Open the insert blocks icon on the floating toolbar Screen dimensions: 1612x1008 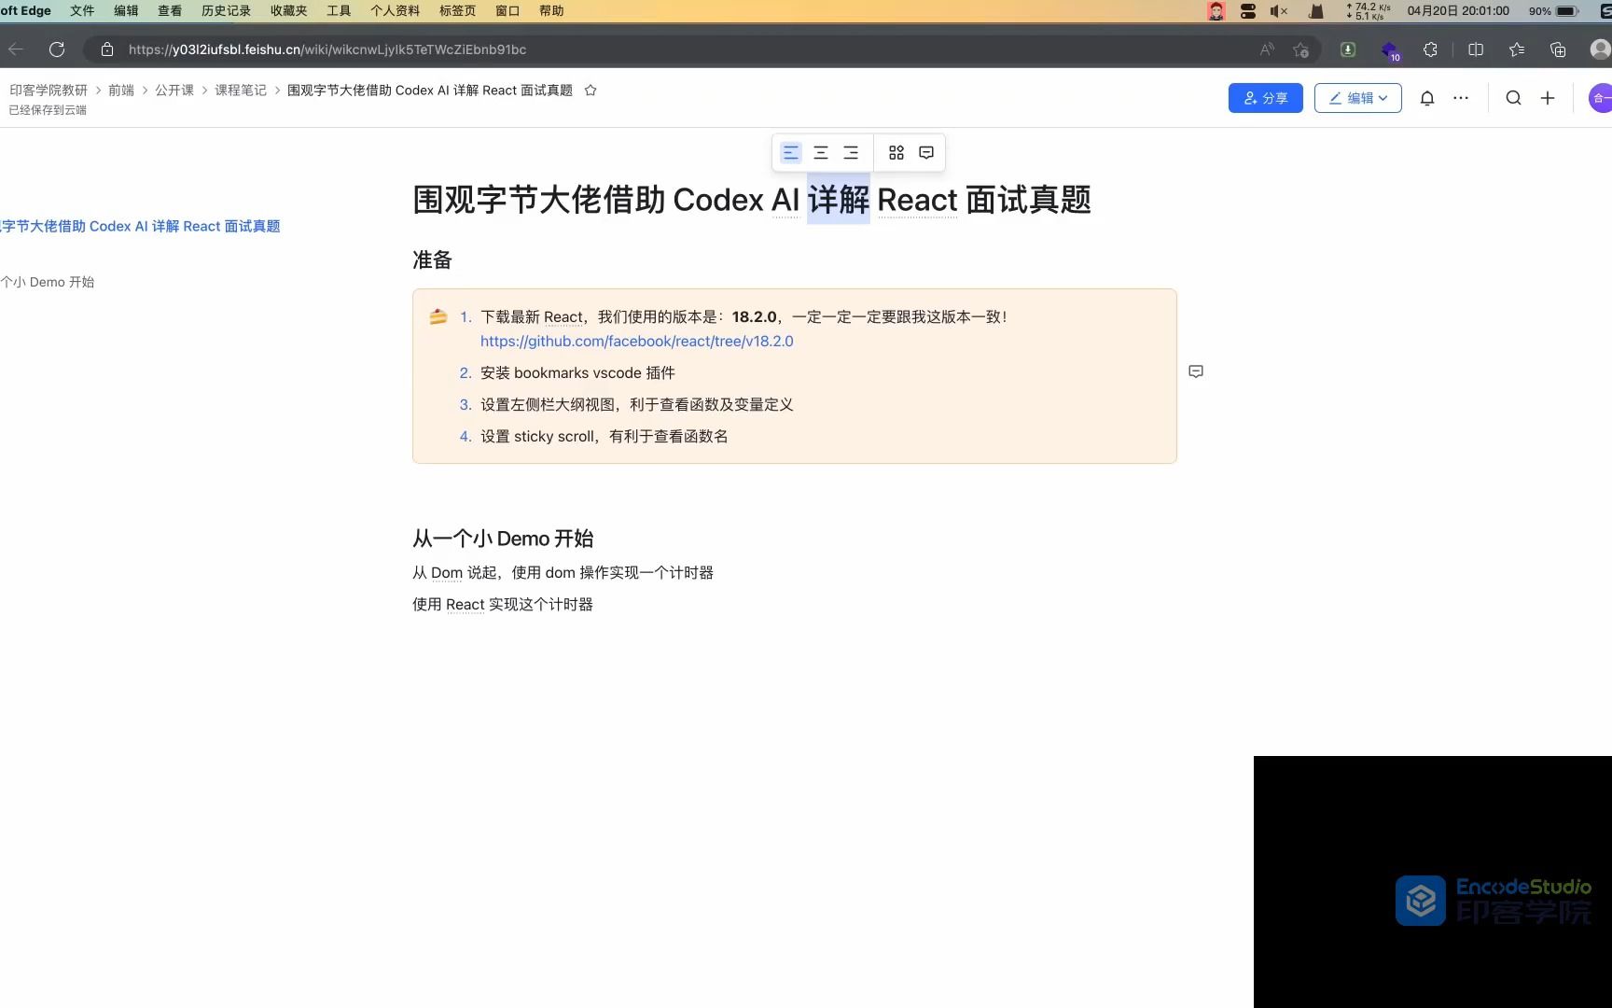pyautogui.click(x=896, y=151)
